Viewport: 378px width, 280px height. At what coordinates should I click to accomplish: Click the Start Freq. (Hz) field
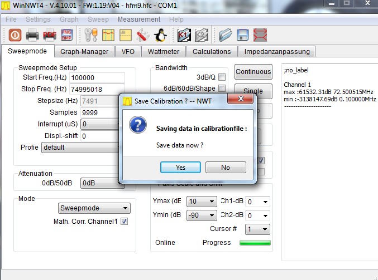tap(97, 77)
